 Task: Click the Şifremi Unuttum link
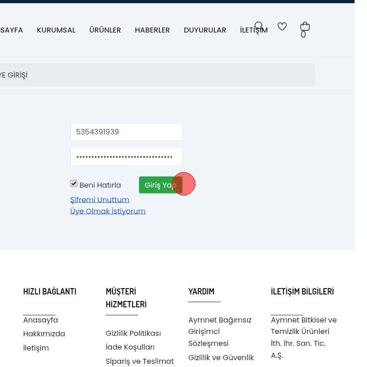(x=100, y=200)
